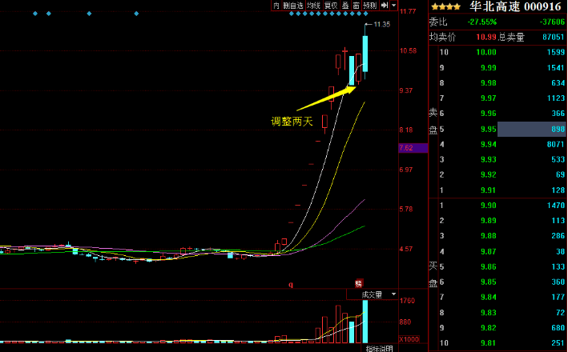Select the 预测 forecast tab
This screenshot has height=352, width=568.
(x=369, y=6)
